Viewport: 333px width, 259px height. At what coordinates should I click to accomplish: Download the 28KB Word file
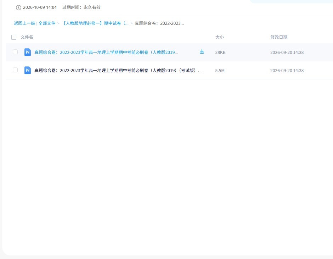[202, 52]
